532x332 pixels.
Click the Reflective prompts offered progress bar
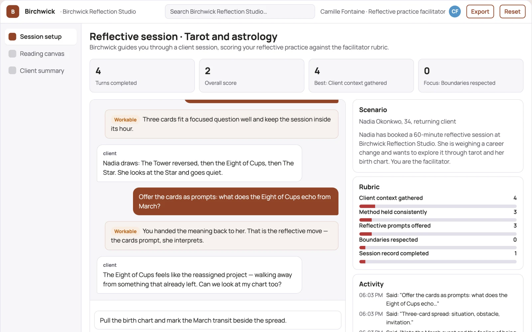point(438,234)
